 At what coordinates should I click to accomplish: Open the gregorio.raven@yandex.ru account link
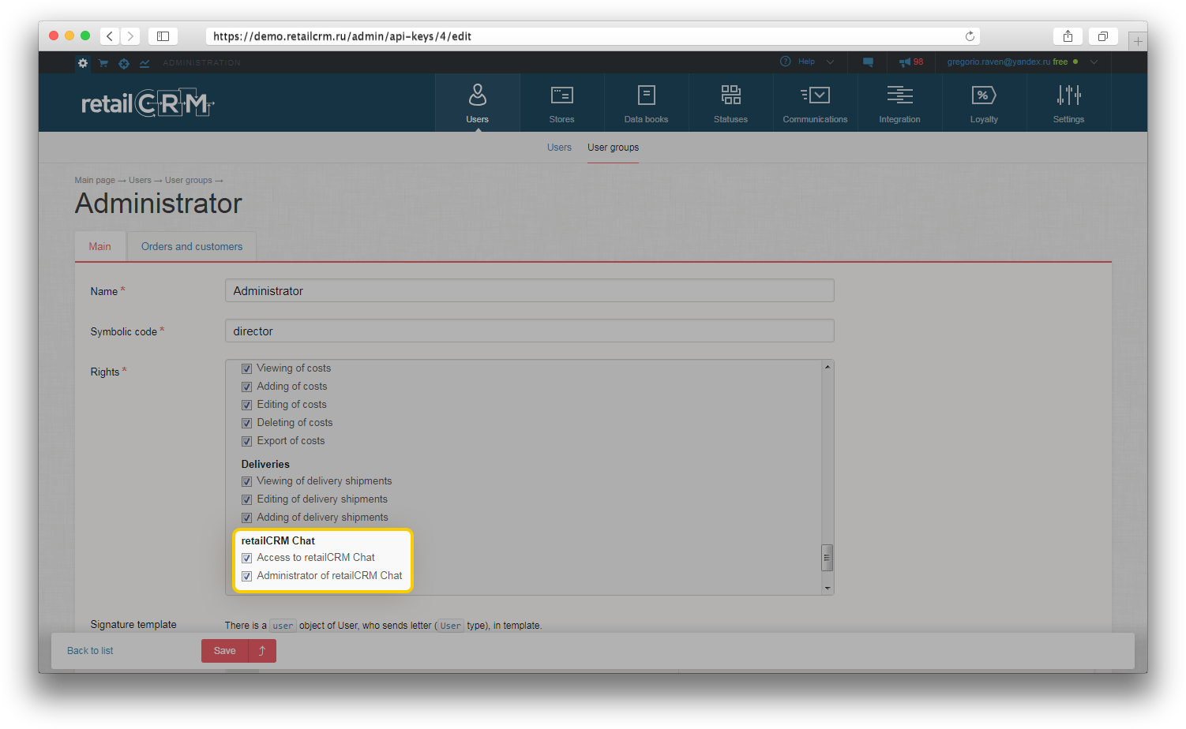(x=999, y=62)
